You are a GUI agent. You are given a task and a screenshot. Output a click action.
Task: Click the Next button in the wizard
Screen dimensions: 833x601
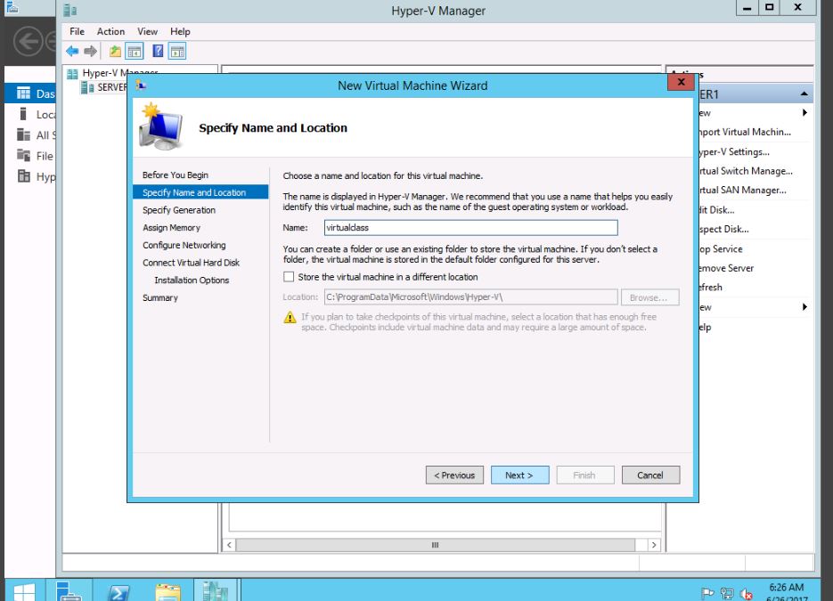[519, 475]
